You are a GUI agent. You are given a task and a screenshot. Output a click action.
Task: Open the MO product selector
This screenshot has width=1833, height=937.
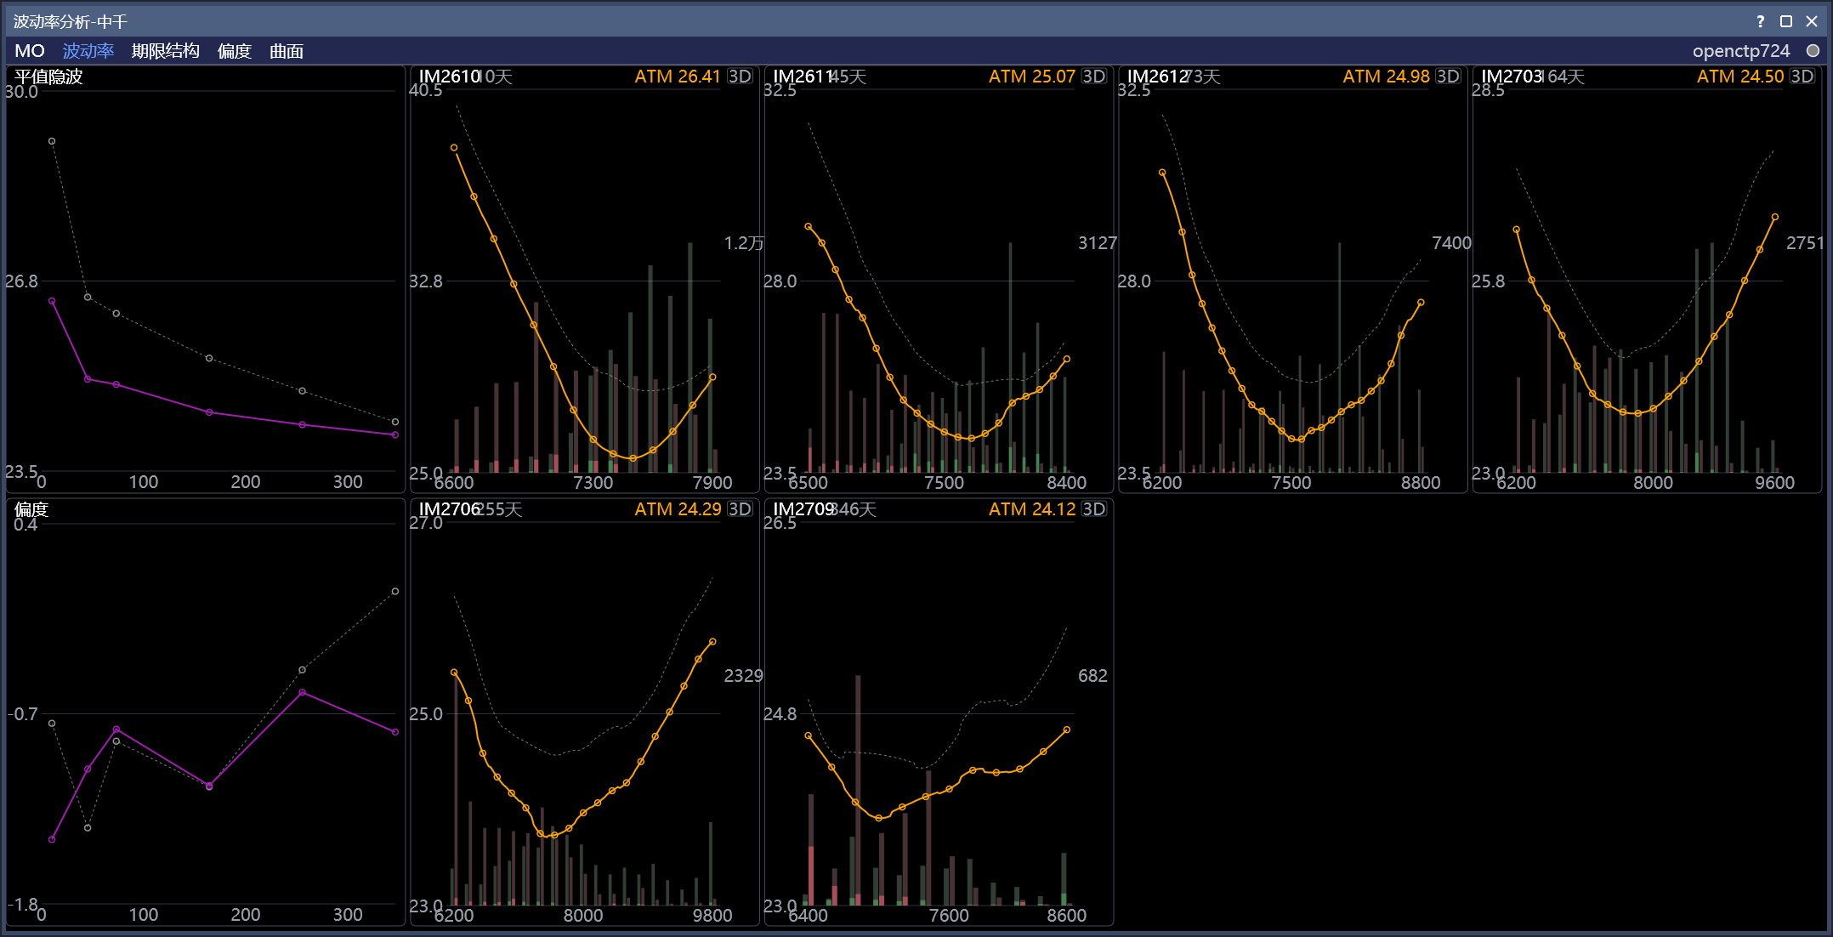[30, 51]
